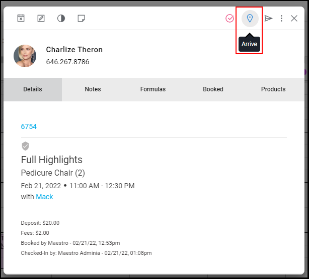Open the Mack staff link
Viewport: 309px width, 279px height.
pos(44,197)
